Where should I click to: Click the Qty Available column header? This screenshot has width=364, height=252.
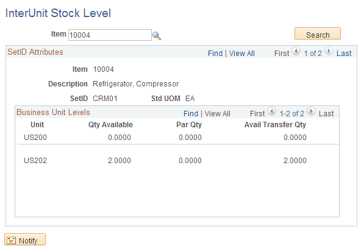tap(110, 125)
